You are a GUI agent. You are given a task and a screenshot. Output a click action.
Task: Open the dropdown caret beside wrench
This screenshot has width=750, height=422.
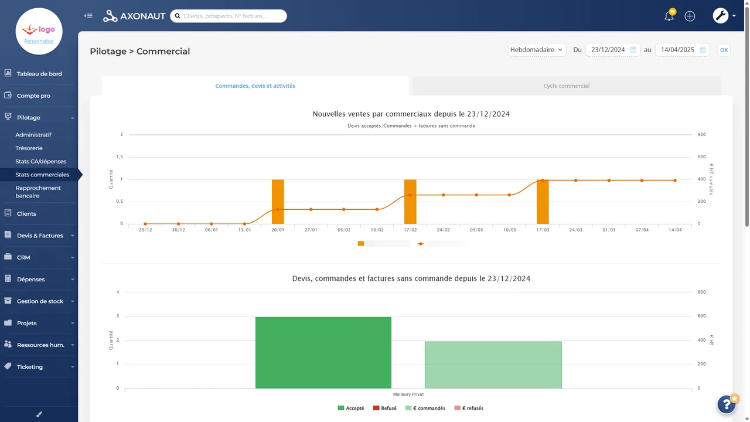(734, 16)
